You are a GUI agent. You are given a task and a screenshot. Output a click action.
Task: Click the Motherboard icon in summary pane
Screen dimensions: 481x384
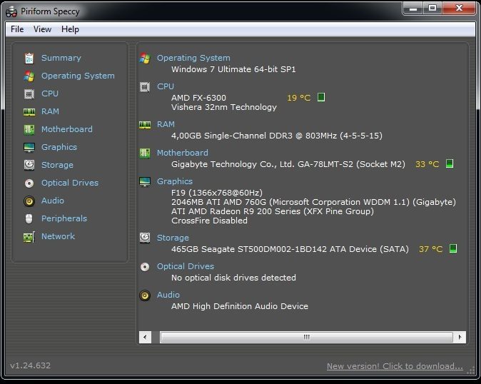coord(145,153)
